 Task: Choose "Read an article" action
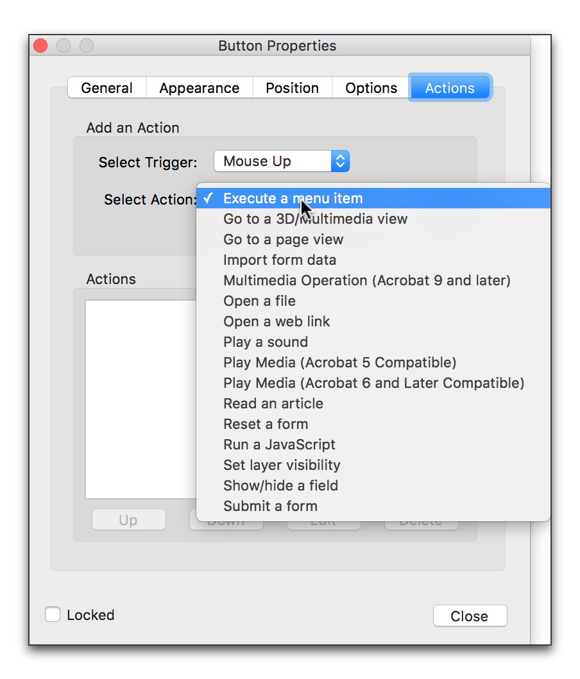[273, 403]
